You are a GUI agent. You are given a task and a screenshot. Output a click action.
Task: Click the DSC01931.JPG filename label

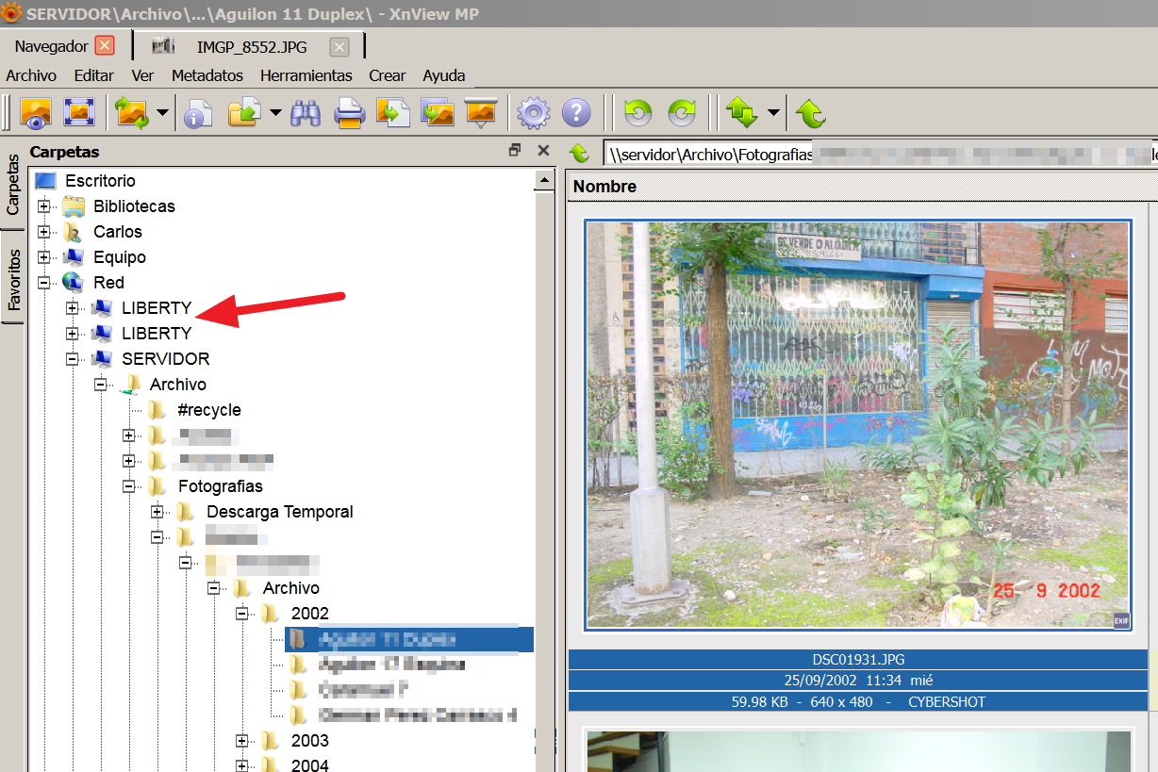pos(858,660)
